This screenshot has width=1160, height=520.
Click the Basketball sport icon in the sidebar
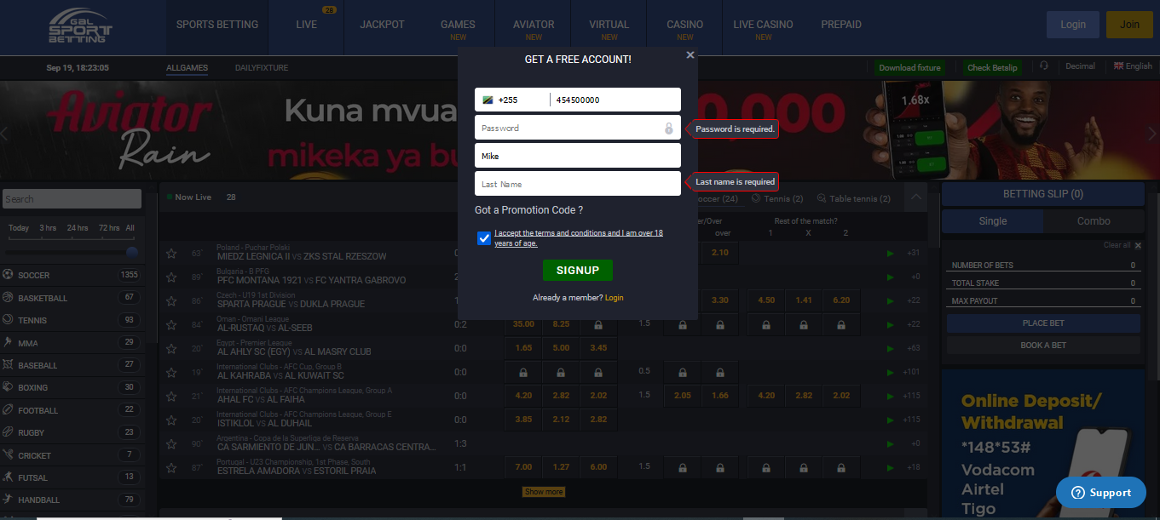pyautogui.click(x=9, y=298)
